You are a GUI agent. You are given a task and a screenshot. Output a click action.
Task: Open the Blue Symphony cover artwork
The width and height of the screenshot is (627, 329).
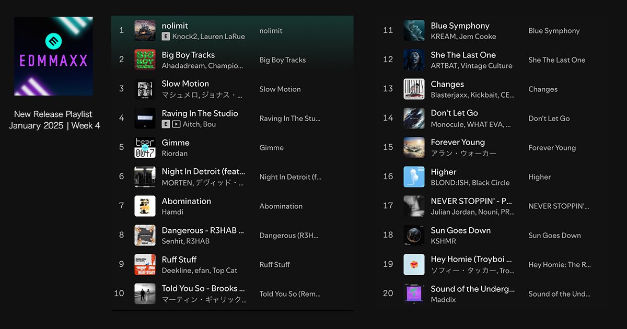[x=414, y=31]
